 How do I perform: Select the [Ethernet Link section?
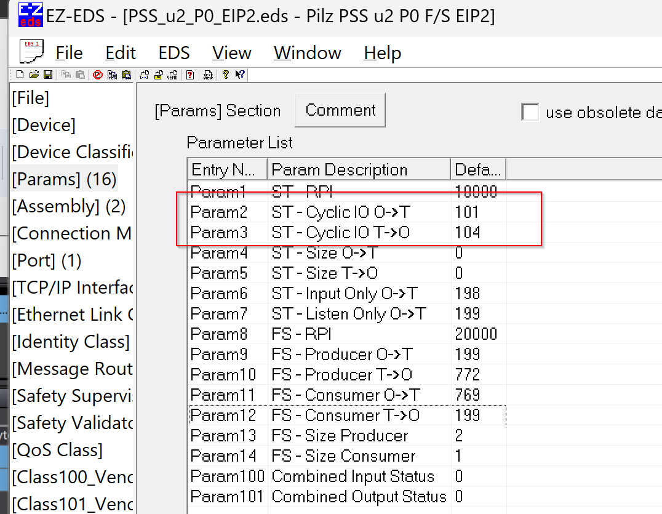[x=72, y=315]
